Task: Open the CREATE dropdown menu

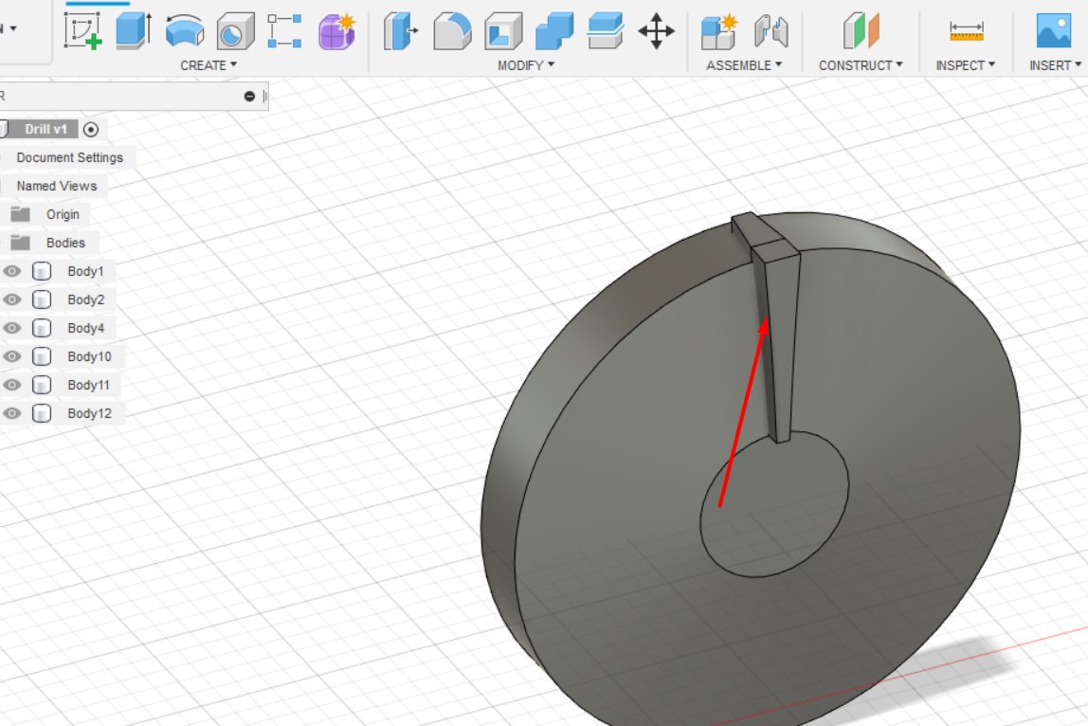Action: 209,65
